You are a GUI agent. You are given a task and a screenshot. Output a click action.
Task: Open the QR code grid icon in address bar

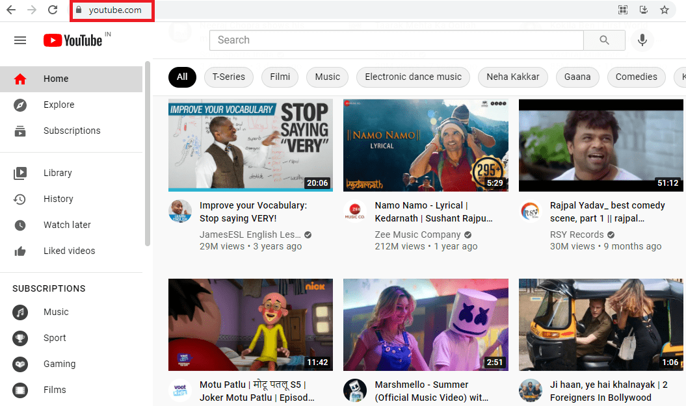point(623,10)
